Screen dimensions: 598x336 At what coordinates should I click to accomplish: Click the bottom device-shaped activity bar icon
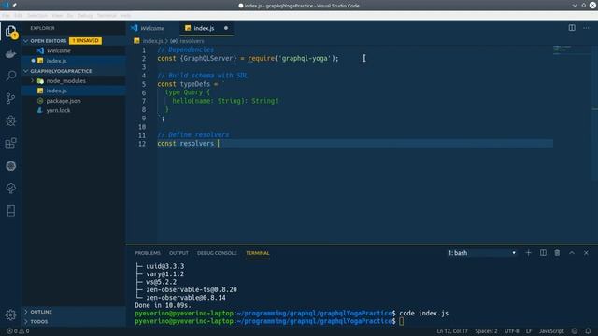pyautogui.click(x=10, y=211)
